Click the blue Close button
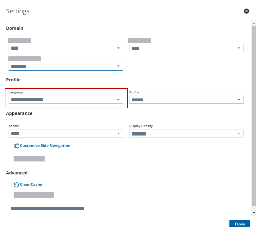This screenshot has height=227, width=256. [240, 224]
